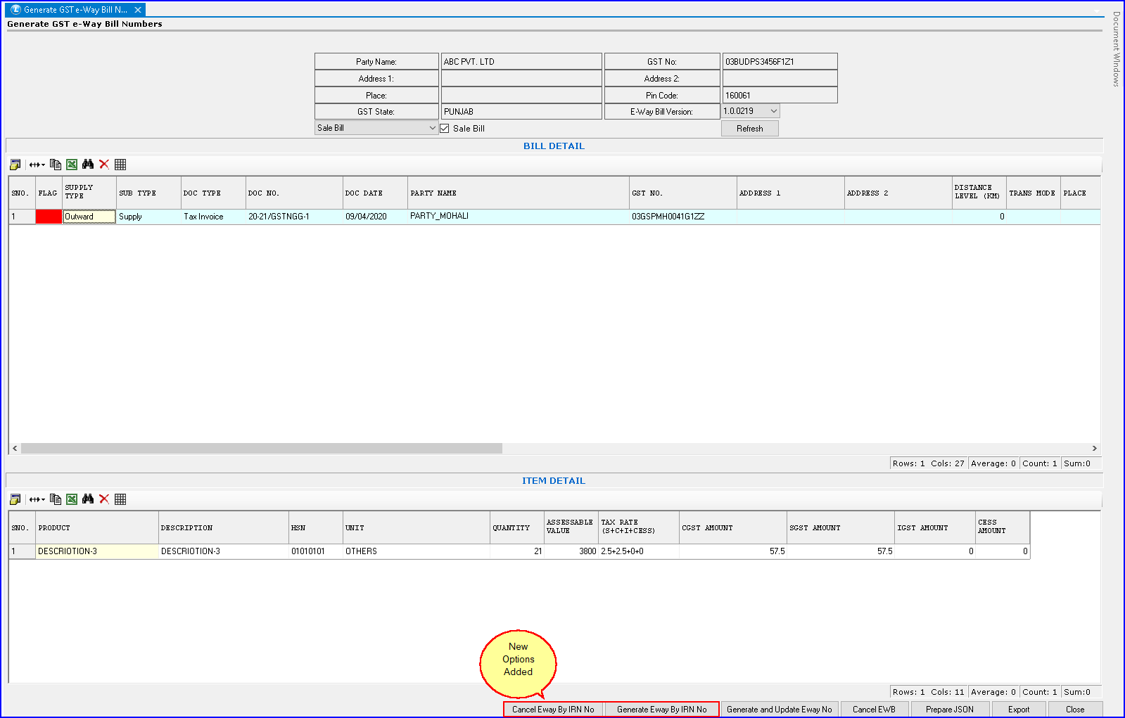Select the quantity 21 cell
Viewport: 1125px width, 718px height.
point(516,551)
